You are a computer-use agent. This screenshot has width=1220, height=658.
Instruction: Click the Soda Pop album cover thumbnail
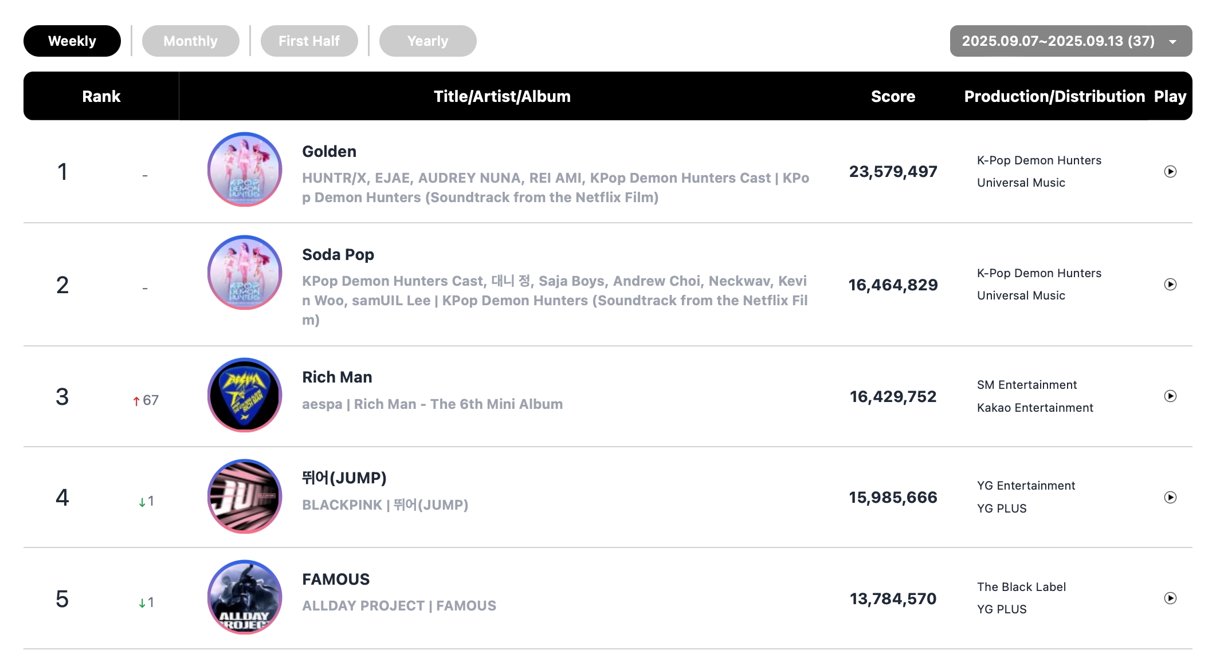245,273
